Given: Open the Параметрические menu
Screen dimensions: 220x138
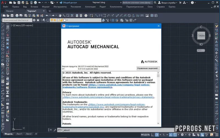Looking at the screenshot, I should [x=135, y=7].
